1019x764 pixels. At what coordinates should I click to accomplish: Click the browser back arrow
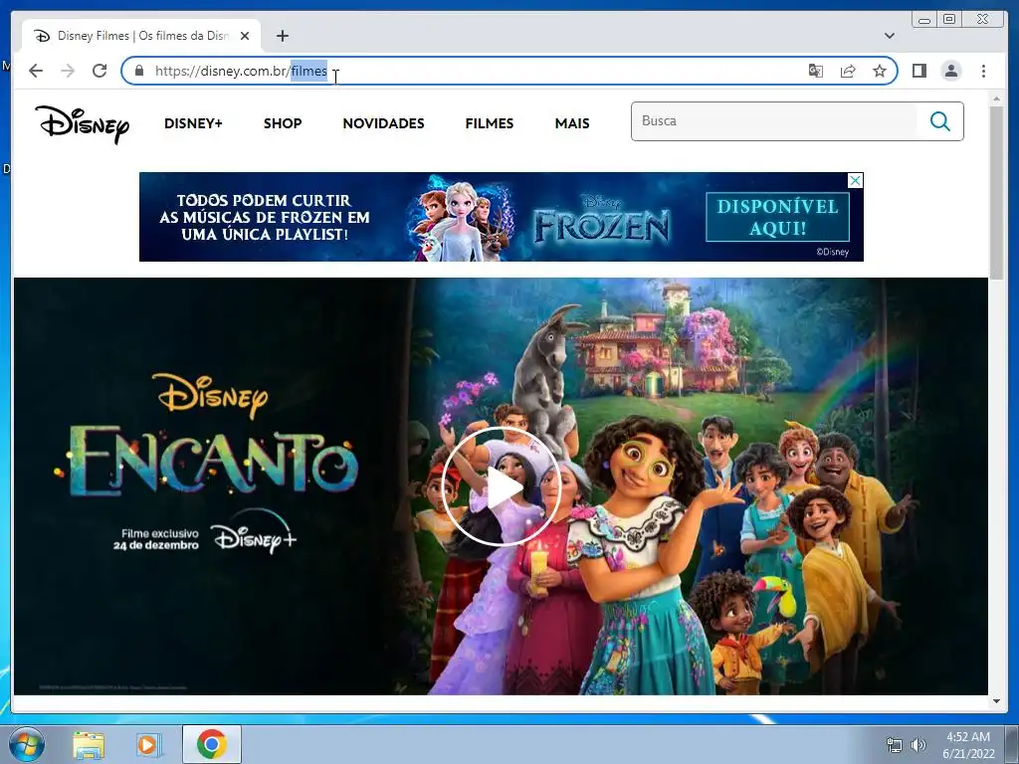(36, 71)
